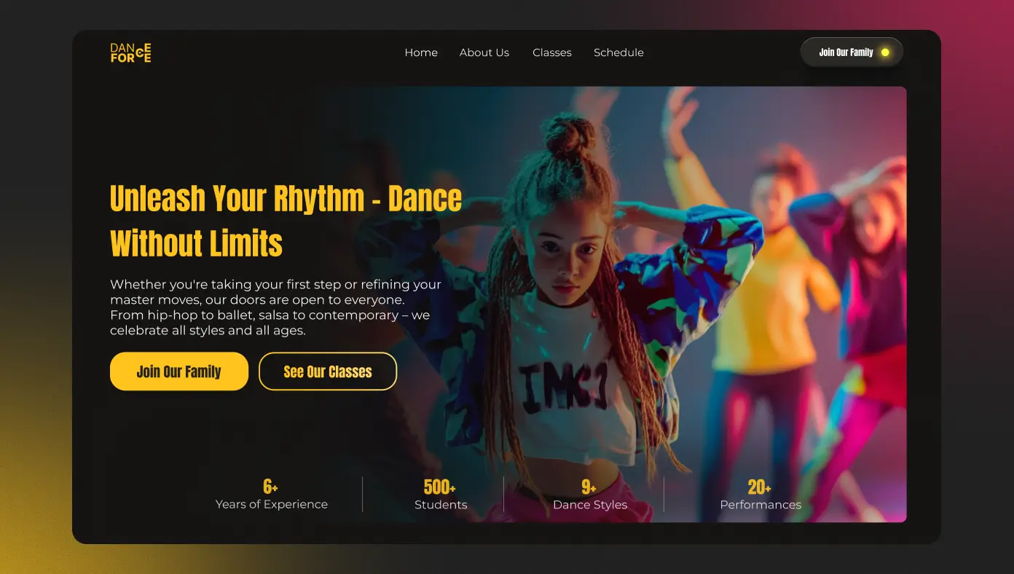Navigate to the Classes section
1014x574 pixels.
551,52
